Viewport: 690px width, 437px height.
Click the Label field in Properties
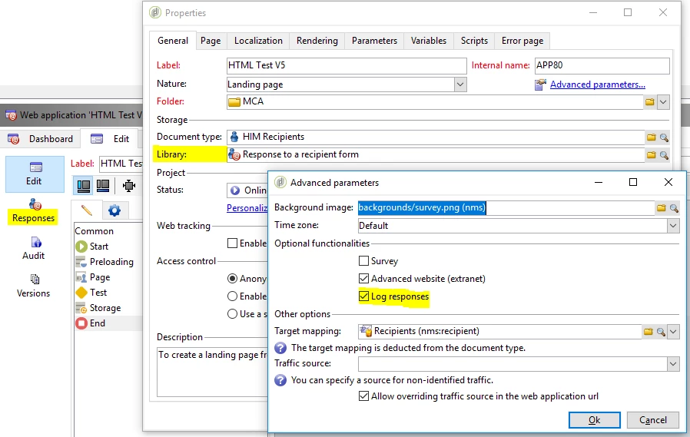pos(347,66)
